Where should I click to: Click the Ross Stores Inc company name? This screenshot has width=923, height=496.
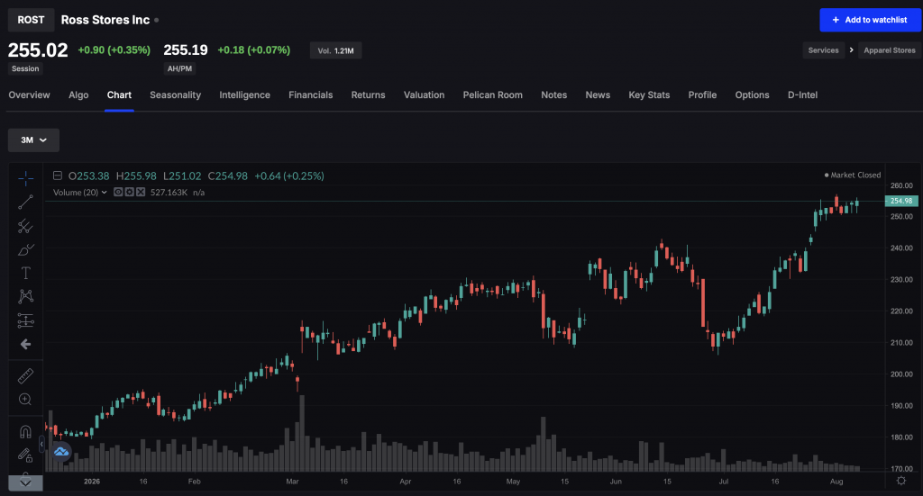tap(105, 20)
